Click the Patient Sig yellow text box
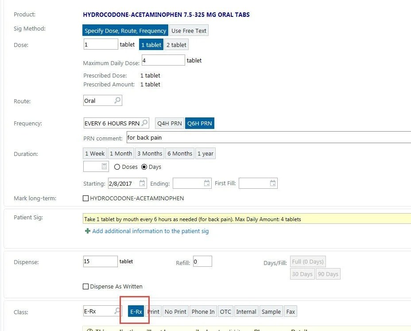 point(247,219)
